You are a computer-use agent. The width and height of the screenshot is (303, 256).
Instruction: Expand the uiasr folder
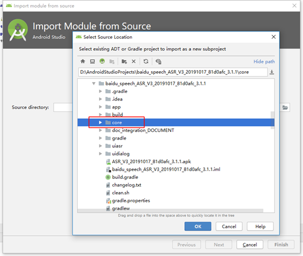(100, 146)
